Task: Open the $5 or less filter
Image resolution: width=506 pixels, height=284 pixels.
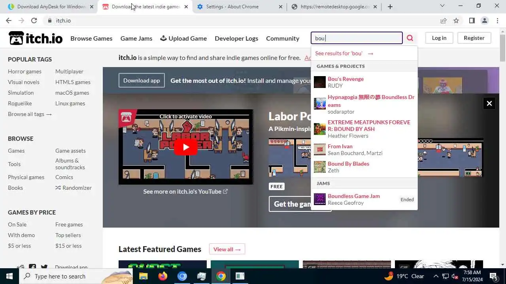Action: coord(19,246)
